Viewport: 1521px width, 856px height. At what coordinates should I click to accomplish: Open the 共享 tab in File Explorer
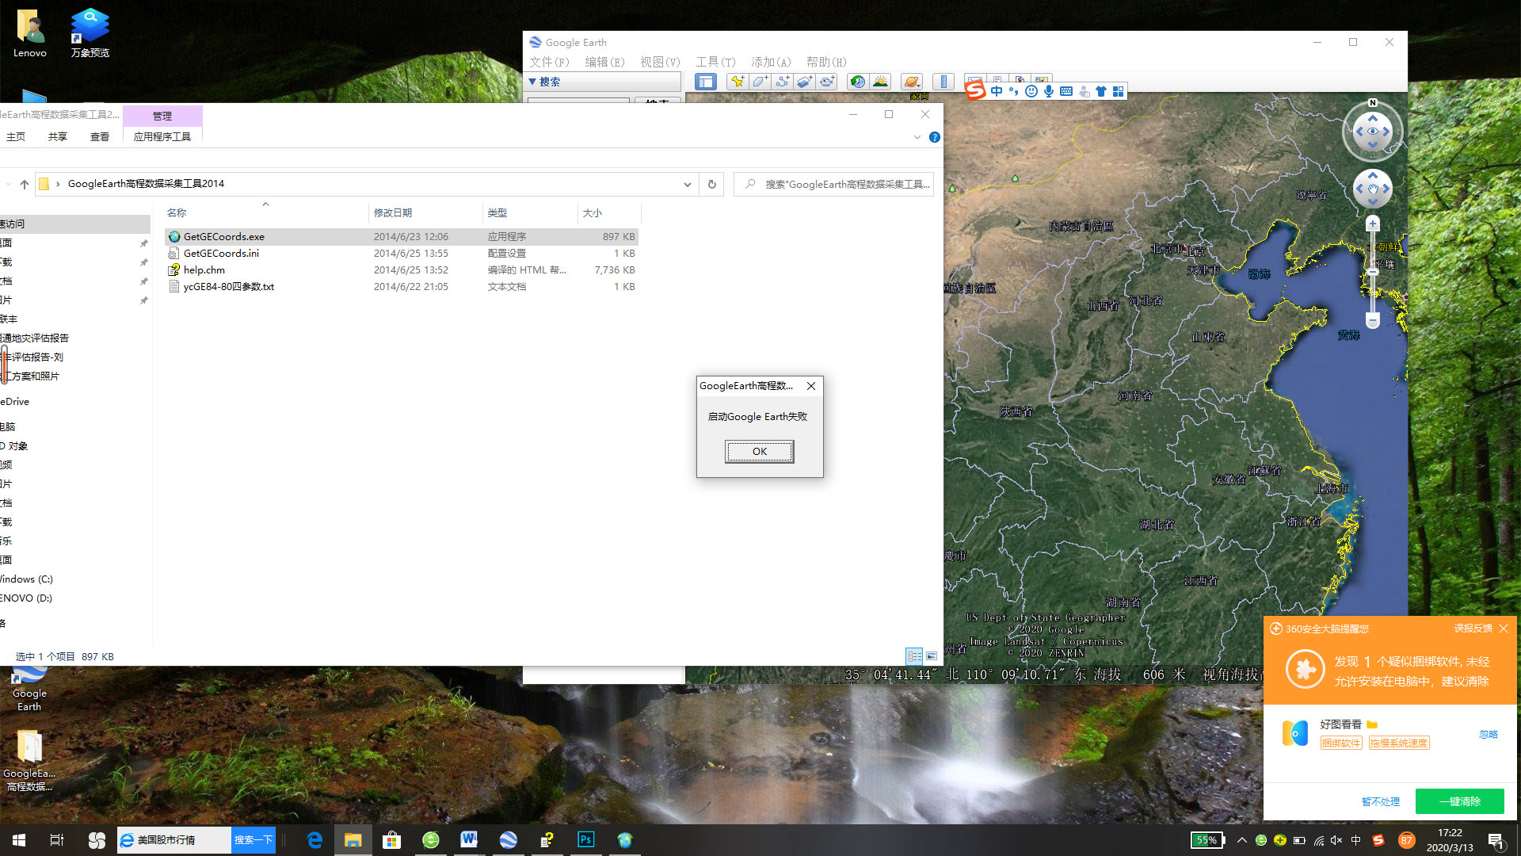coord(58,136)
